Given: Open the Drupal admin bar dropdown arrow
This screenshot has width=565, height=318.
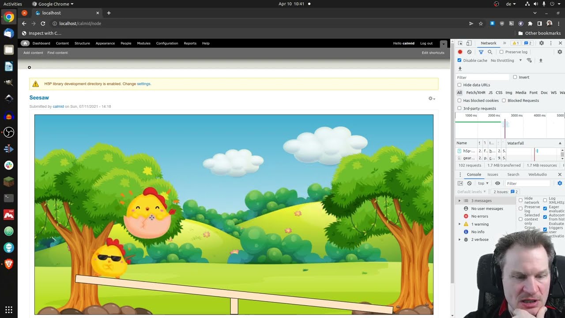Looking at the screenshot, I should coord(444,43).
